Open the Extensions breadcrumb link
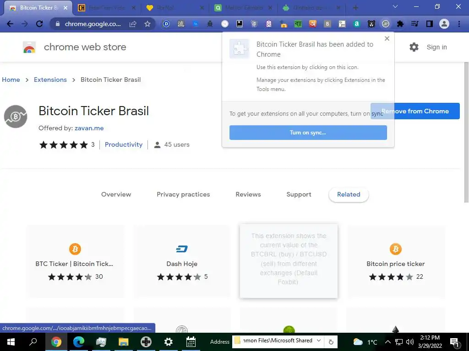 click(50, 80)
